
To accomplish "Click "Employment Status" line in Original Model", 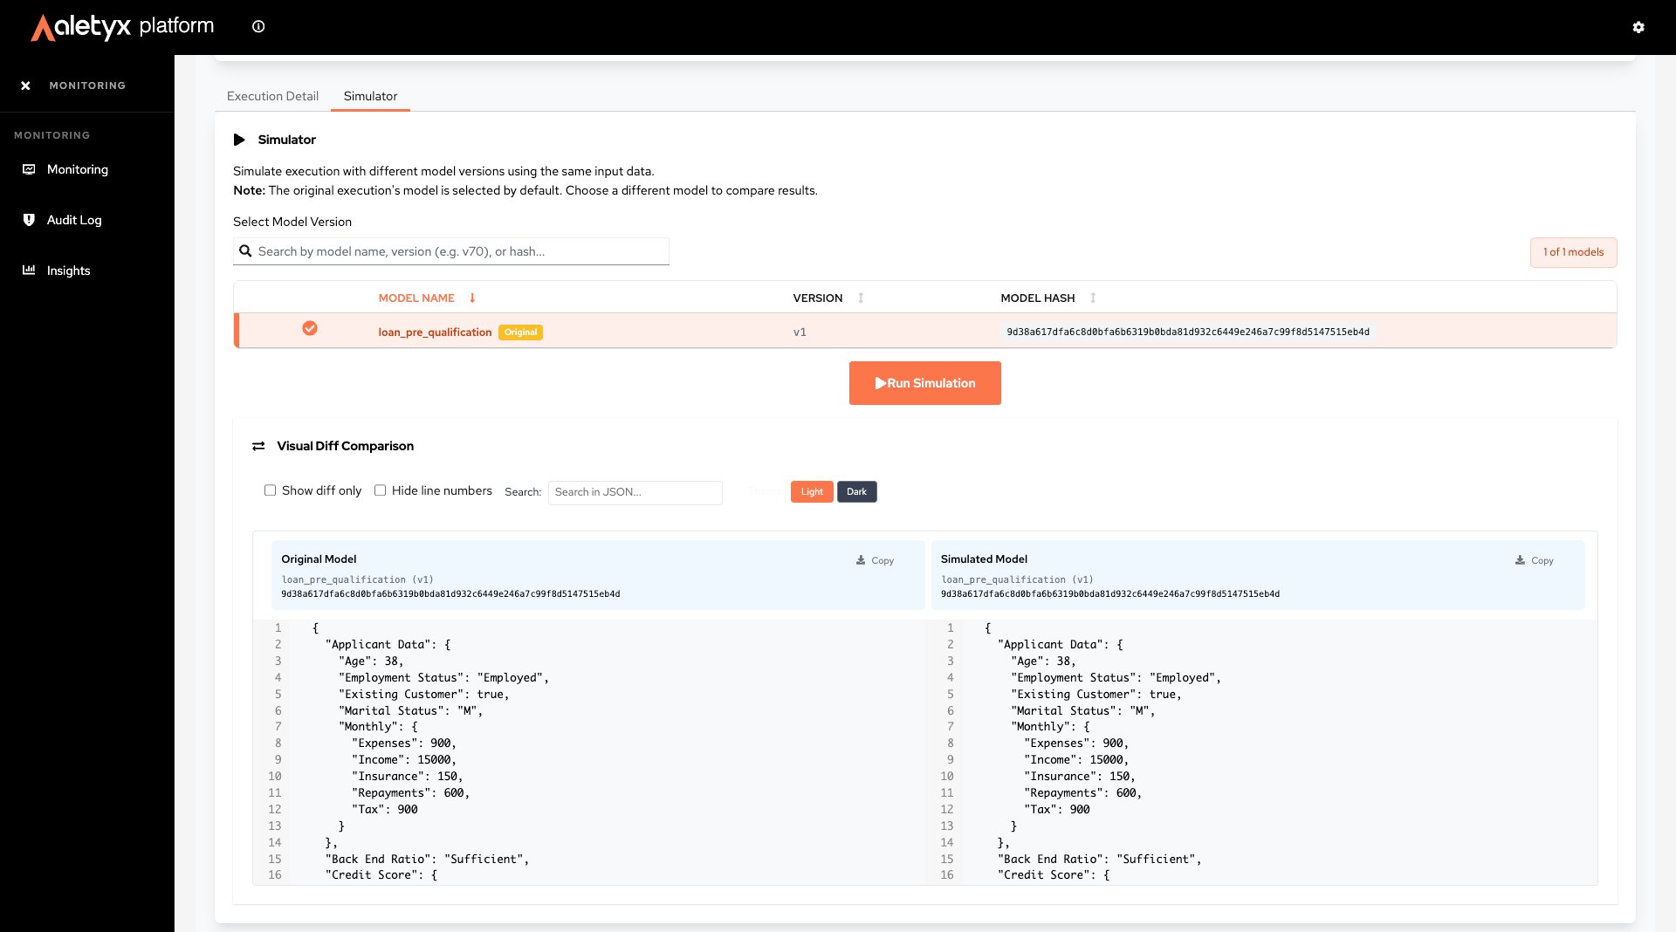I will click(x=443, y=678).
